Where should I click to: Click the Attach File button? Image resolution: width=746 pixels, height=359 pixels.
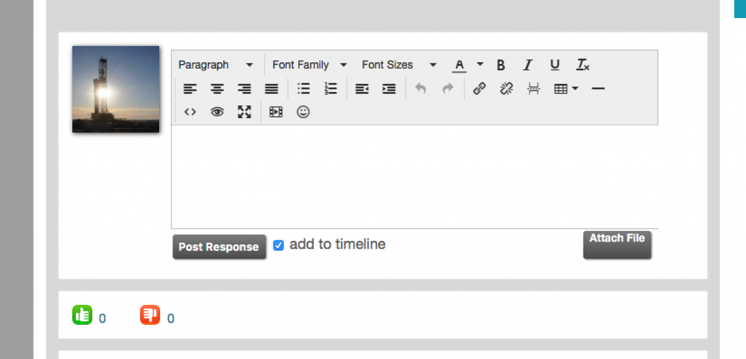(x=617, y=244)
